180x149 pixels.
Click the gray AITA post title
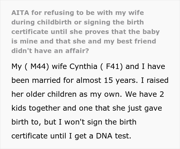point(85,32)
